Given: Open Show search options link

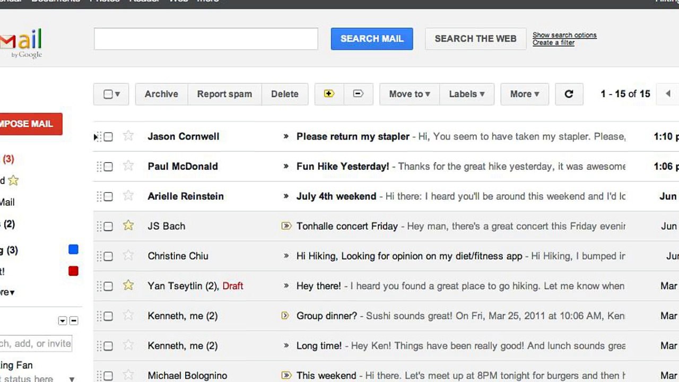Looking at the screenshot, I should pyautogui.click(x=564, y=35).
